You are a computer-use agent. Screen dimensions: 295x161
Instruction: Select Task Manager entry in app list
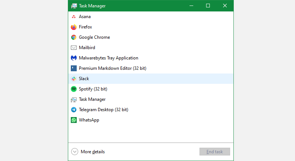click(x=92, y=99)
